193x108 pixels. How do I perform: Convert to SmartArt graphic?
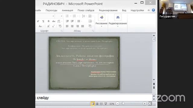(90, 26)
